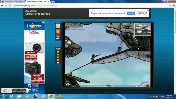176x99 pixels.
Task: Open the Very Gaming link
Action: [31, 11]
